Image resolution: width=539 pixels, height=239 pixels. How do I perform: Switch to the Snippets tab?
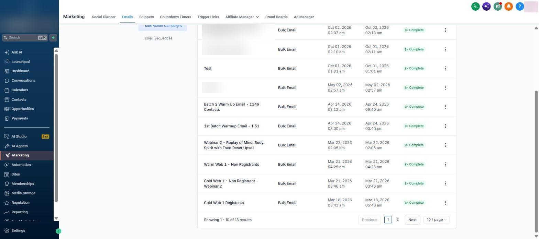pos(146,17)
